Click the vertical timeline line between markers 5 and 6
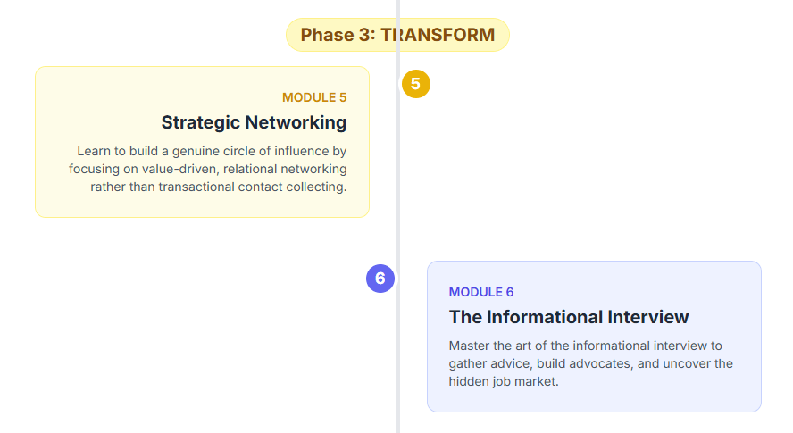793x433 pixels. (x=398, y=179)
